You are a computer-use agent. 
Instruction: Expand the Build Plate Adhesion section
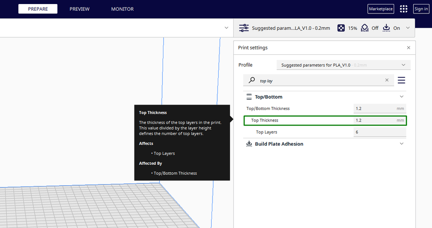click(x=401, y=144)
